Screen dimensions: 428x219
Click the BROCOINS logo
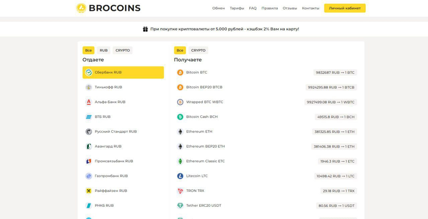[x=108, y=8]
